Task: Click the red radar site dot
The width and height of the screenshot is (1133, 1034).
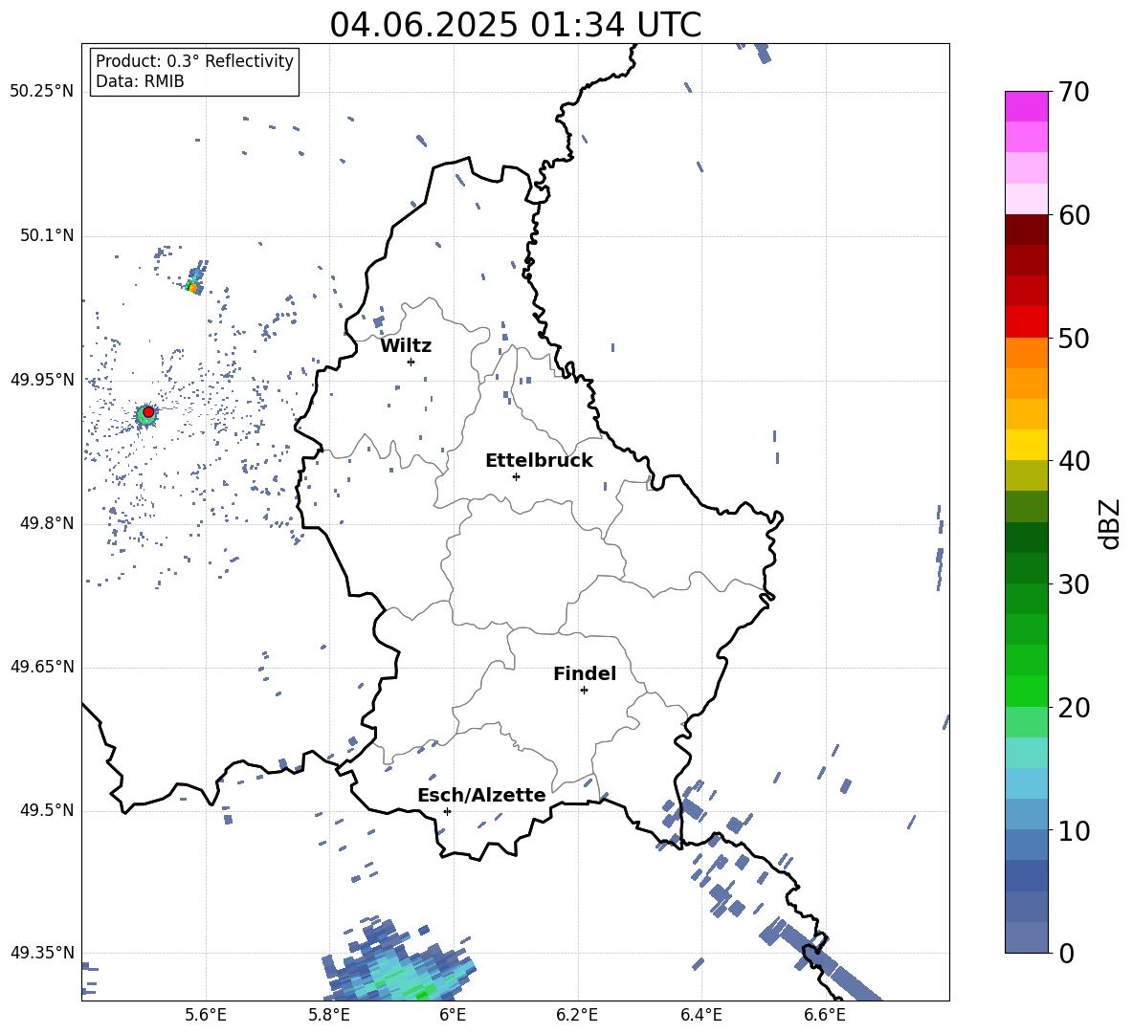Action: [x=148, y=412]
